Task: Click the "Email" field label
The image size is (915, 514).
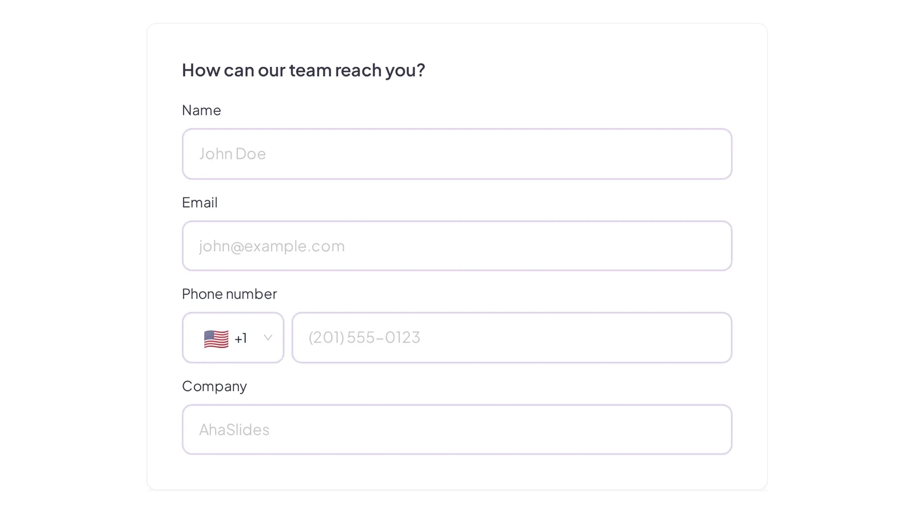Action: [200, 203]
